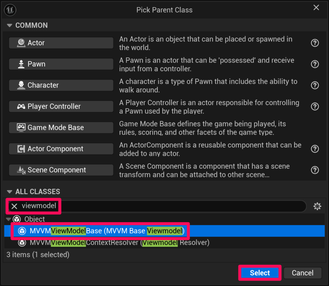Choose Game Mode Base parent class
Screen dimensions: 329x286
(x=61, y=128)
